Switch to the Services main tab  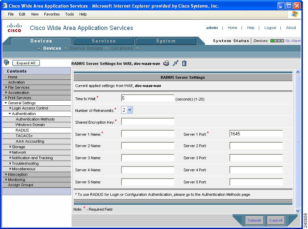pos(104,41)
